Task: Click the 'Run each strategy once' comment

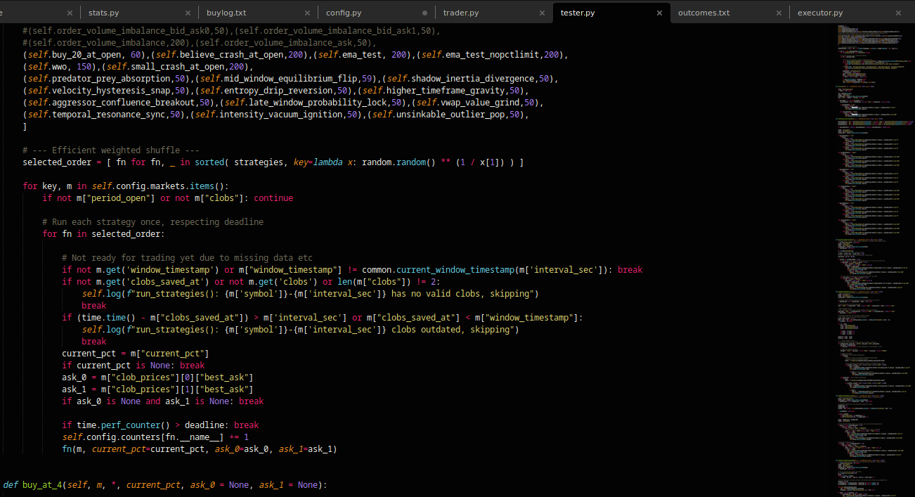Action: tap(152, 222)
